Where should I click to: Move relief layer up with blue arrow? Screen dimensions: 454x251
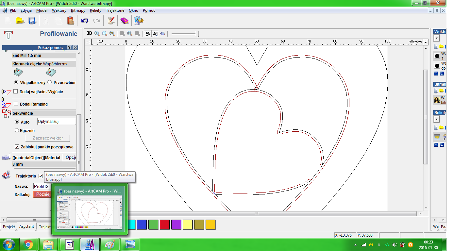point(436,145)
